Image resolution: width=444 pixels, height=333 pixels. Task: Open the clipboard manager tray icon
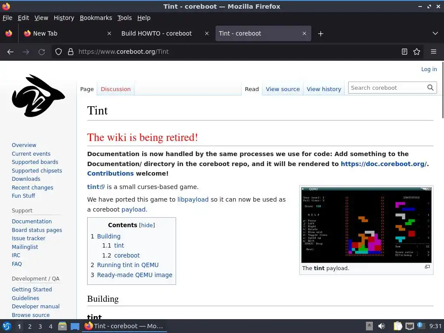click(x=398, y=326)
